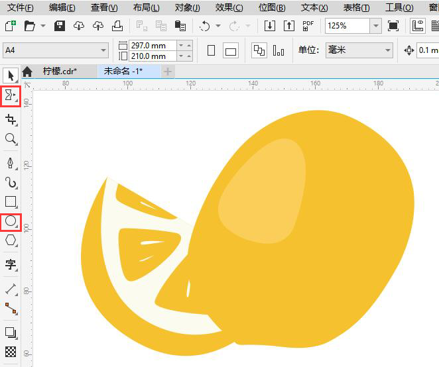439x367 pixels.
Task: Set portrait page orientation
Action: tap(212, 50)
